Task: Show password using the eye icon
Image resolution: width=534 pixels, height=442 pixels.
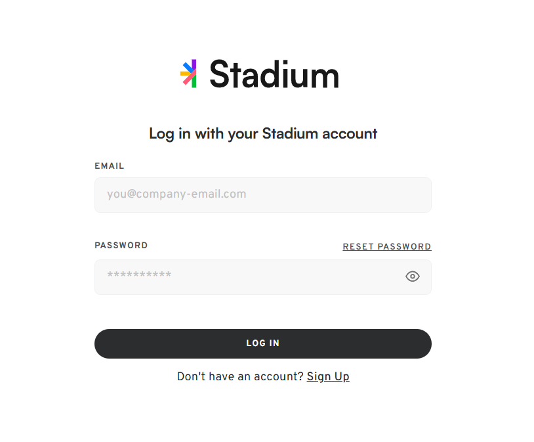Action: tap(413, 276)
